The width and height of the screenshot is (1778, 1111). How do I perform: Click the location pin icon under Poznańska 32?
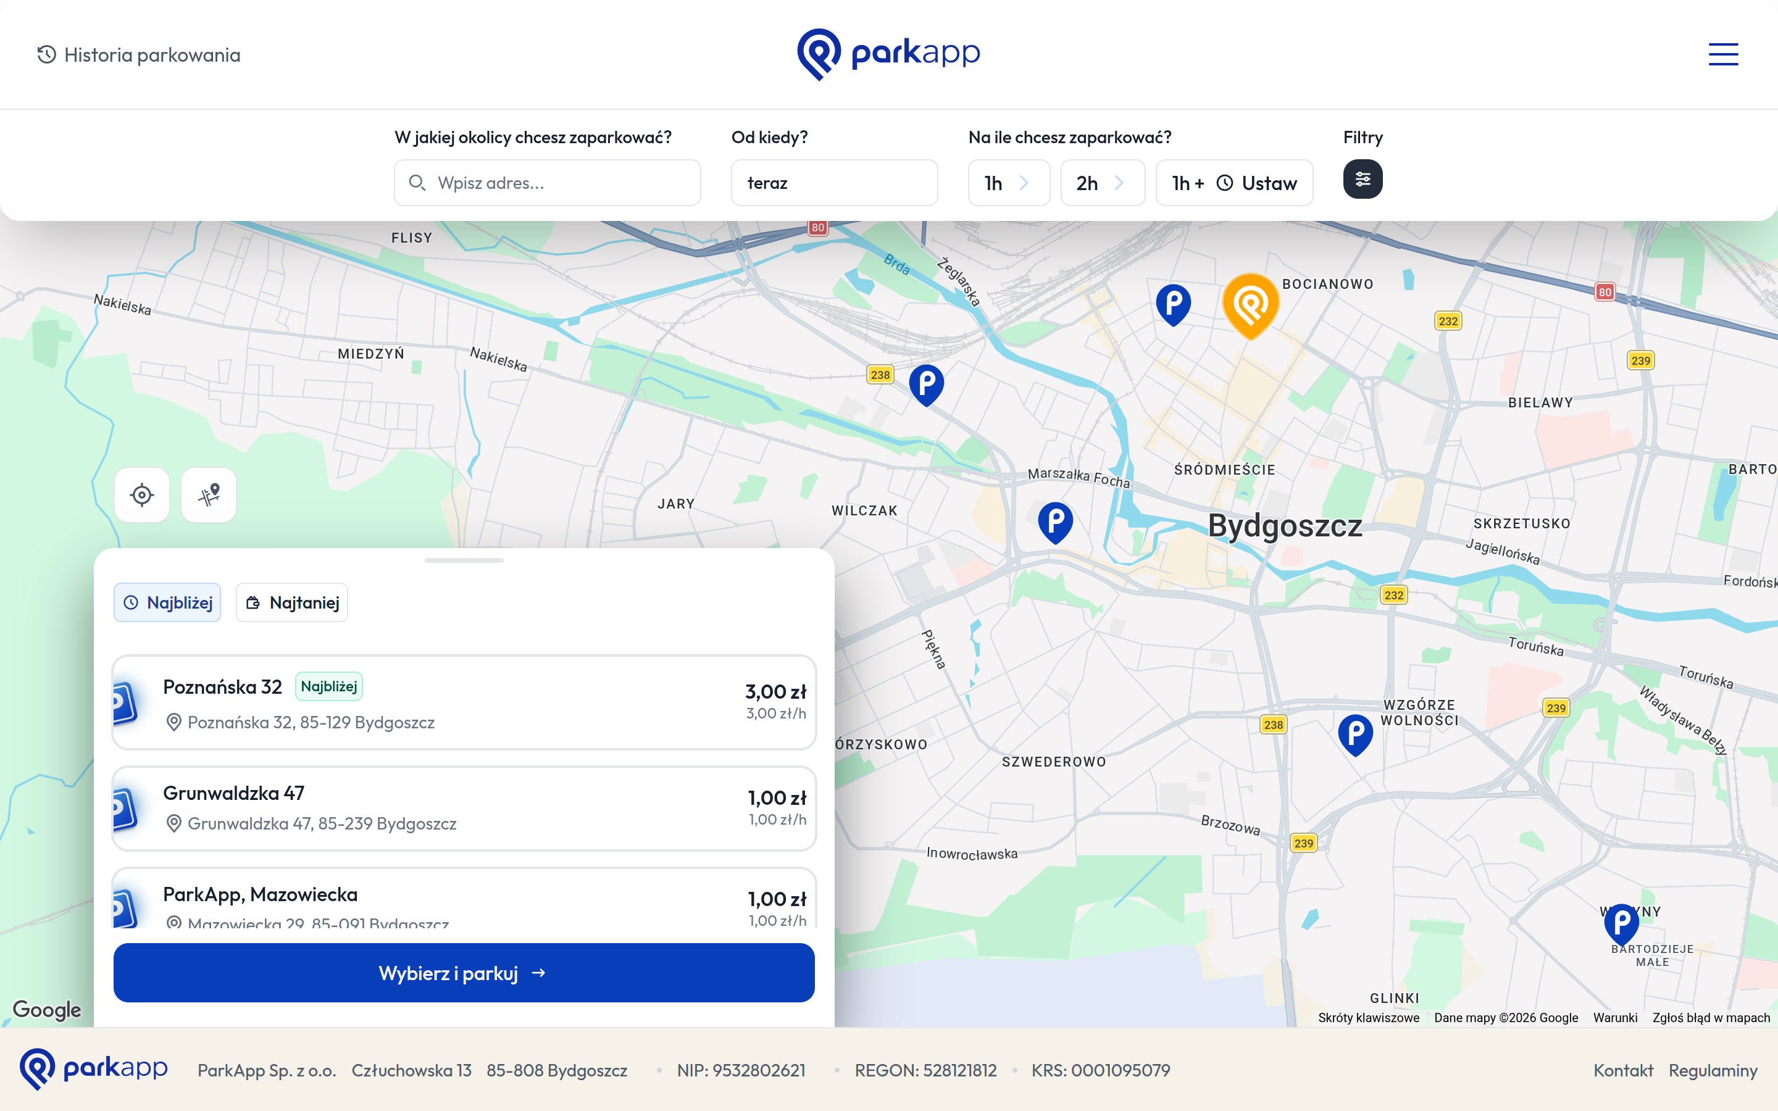click(x=173, y=722)
